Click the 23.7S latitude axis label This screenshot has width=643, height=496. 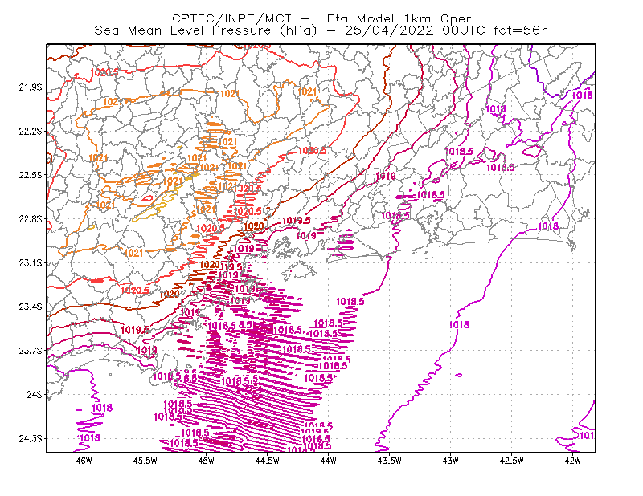coord(30,350)
